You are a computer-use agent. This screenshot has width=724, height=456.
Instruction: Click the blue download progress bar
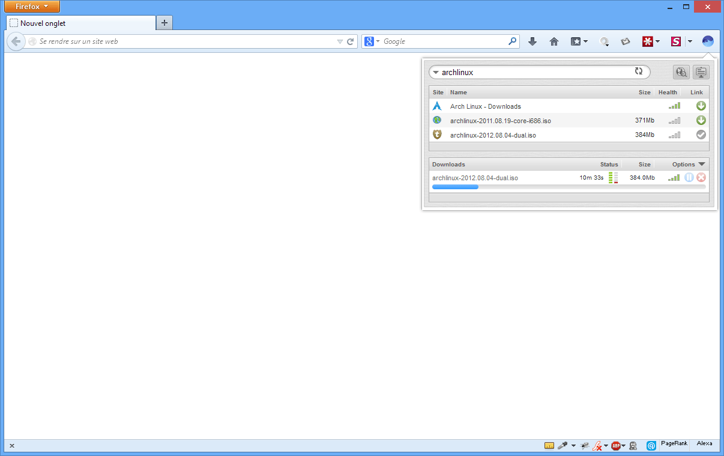[x=455, y=187]
